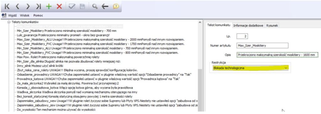Open search with the magnifier icon
The image size is (321, 114).
click(x=95, y=6)
